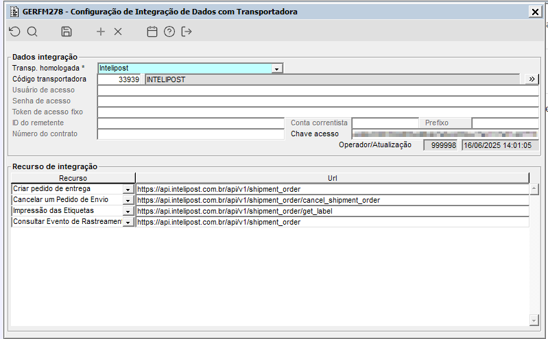Click the Chave acesso label
The image size is (548, 339).
(x=315, y=134)
